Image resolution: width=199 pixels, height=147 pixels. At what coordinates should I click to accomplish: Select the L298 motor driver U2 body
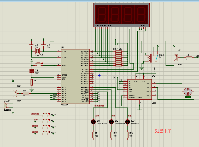(139, 89)
